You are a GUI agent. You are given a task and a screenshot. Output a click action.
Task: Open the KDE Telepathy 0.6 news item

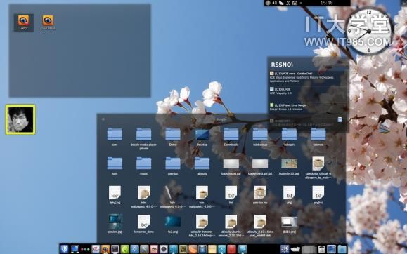click(x=280, y=91)
